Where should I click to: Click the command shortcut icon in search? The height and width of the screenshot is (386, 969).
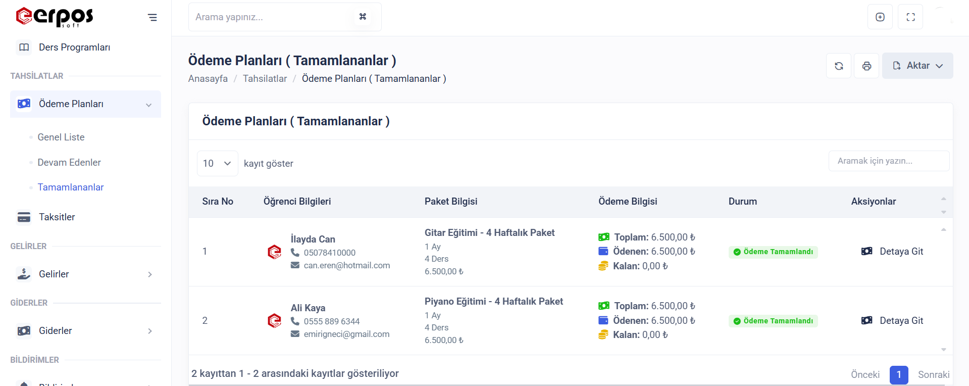(363, 17)
